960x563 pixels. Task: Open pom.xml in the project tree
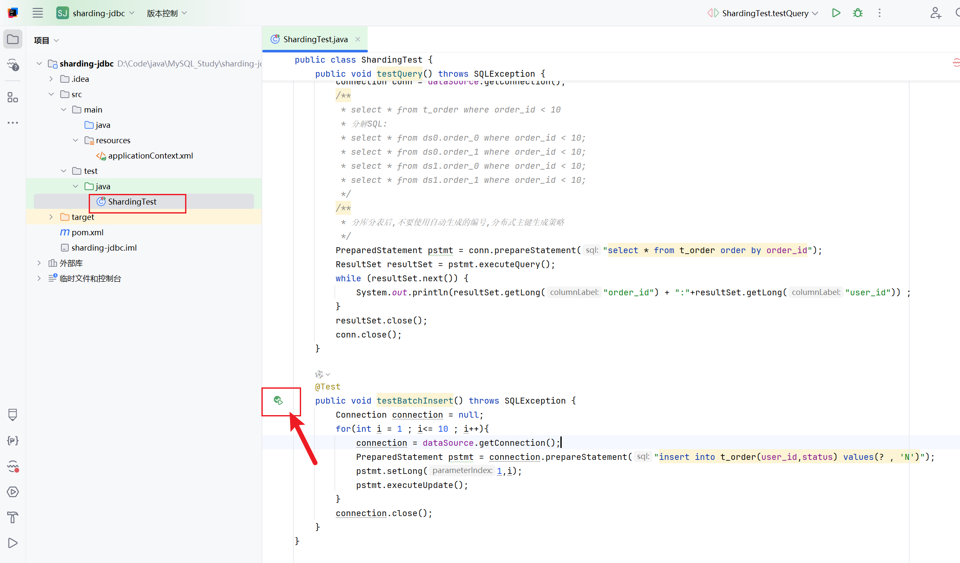tap(87, 232)
